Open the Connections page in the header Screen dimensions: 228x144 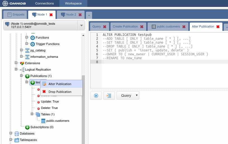point(44,3)
